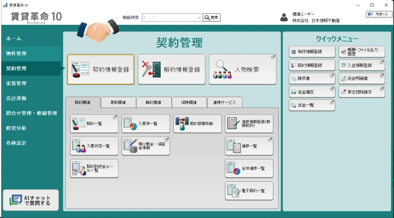Click 送金一覧 in quick menu
Screen dimensions: 394x218
tap(312, 106)
